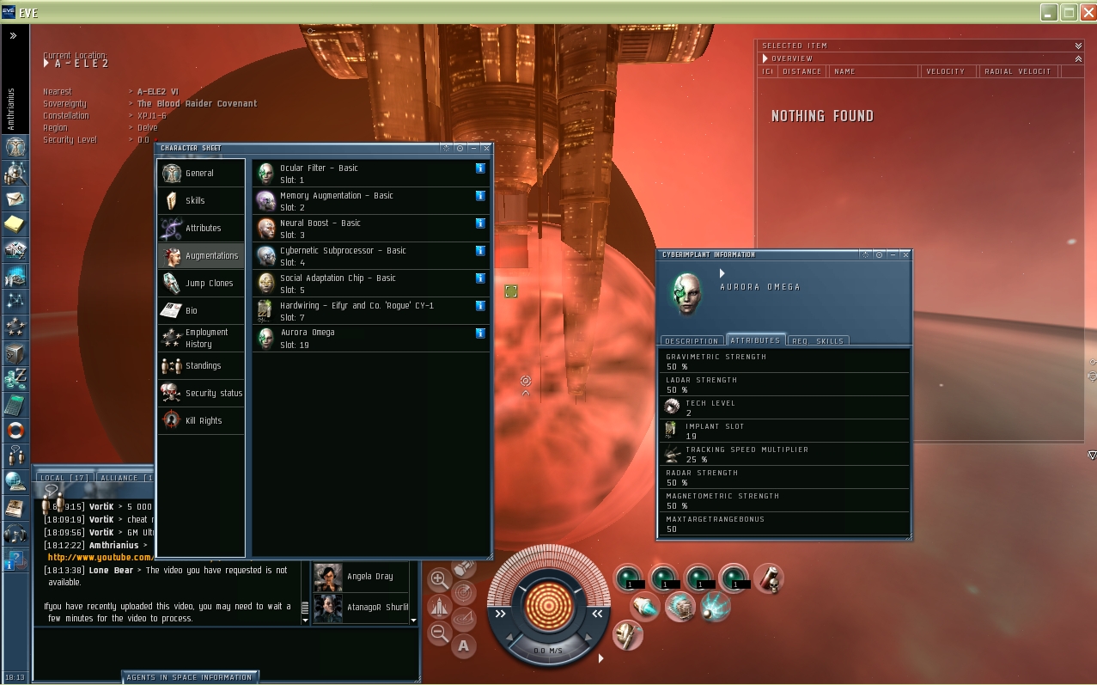The width and height of the screenshot is (1097, 685).
Task: Activate the gold turret module in bottom row
Action: pyautogui.click(x=628, y=635)
